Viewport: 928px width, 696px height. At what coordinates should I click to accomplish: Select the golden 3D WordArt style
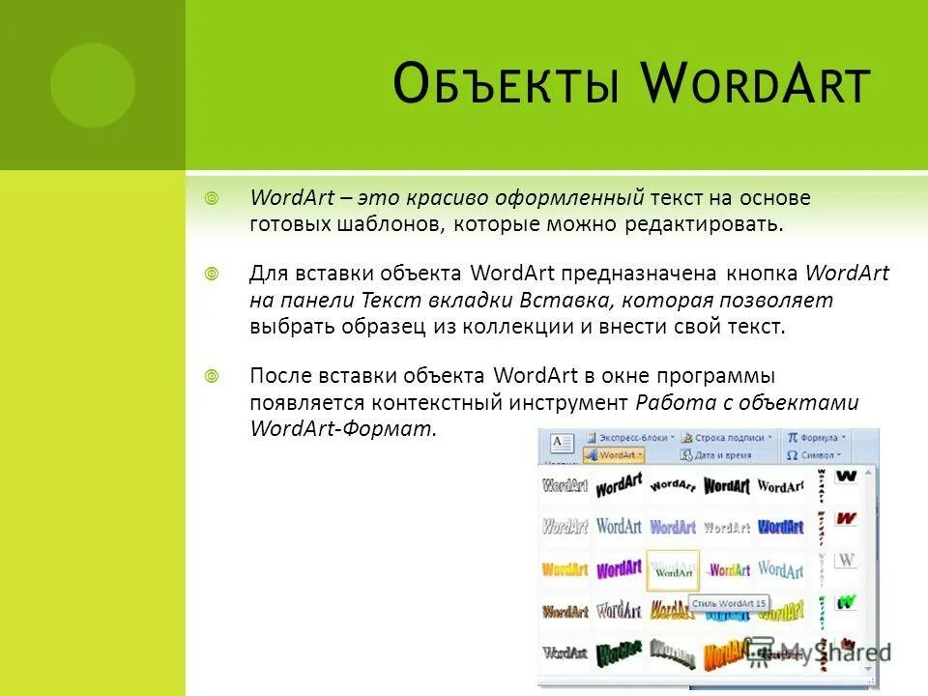click(669, 610)
